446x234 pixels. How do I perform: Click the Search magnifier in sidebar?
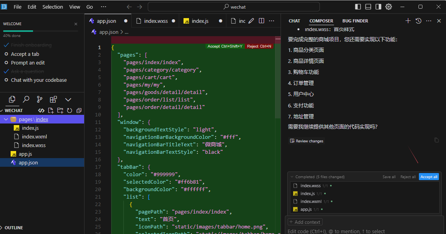click(x=26, y=99)
